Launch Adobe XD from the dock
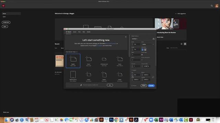Screen dimensions: 220x123 (161, 120)
